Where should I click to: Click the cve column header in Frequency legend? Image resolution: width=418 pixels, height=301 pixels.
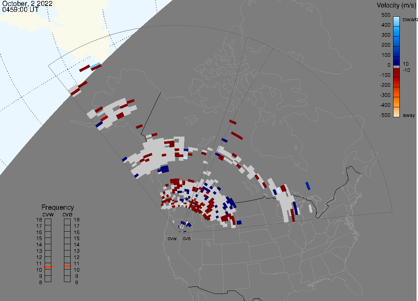[67, 214]
